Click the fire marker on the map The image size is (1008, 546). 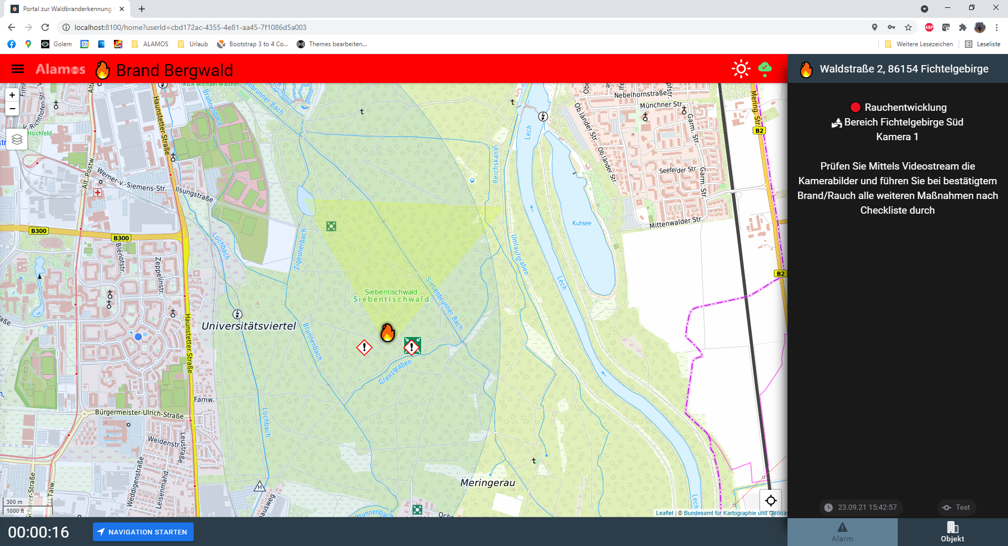387,332
